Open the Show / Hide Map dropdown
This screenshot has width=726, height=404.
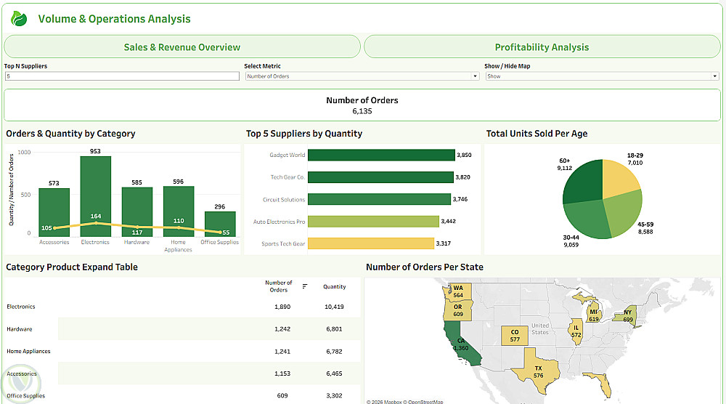tap(602, 76)
